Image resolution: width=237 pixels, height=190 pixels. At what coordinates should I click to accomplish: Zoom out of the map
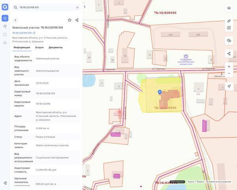[229, 74]
